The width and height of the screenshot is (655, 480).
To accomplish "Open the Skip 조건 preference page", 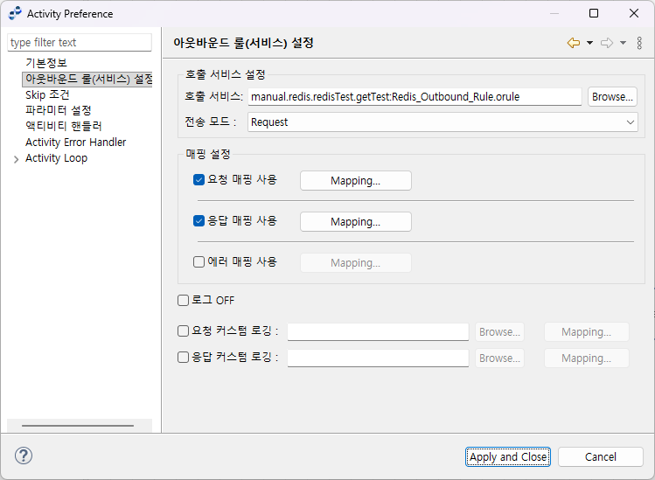I will point(47,94).
